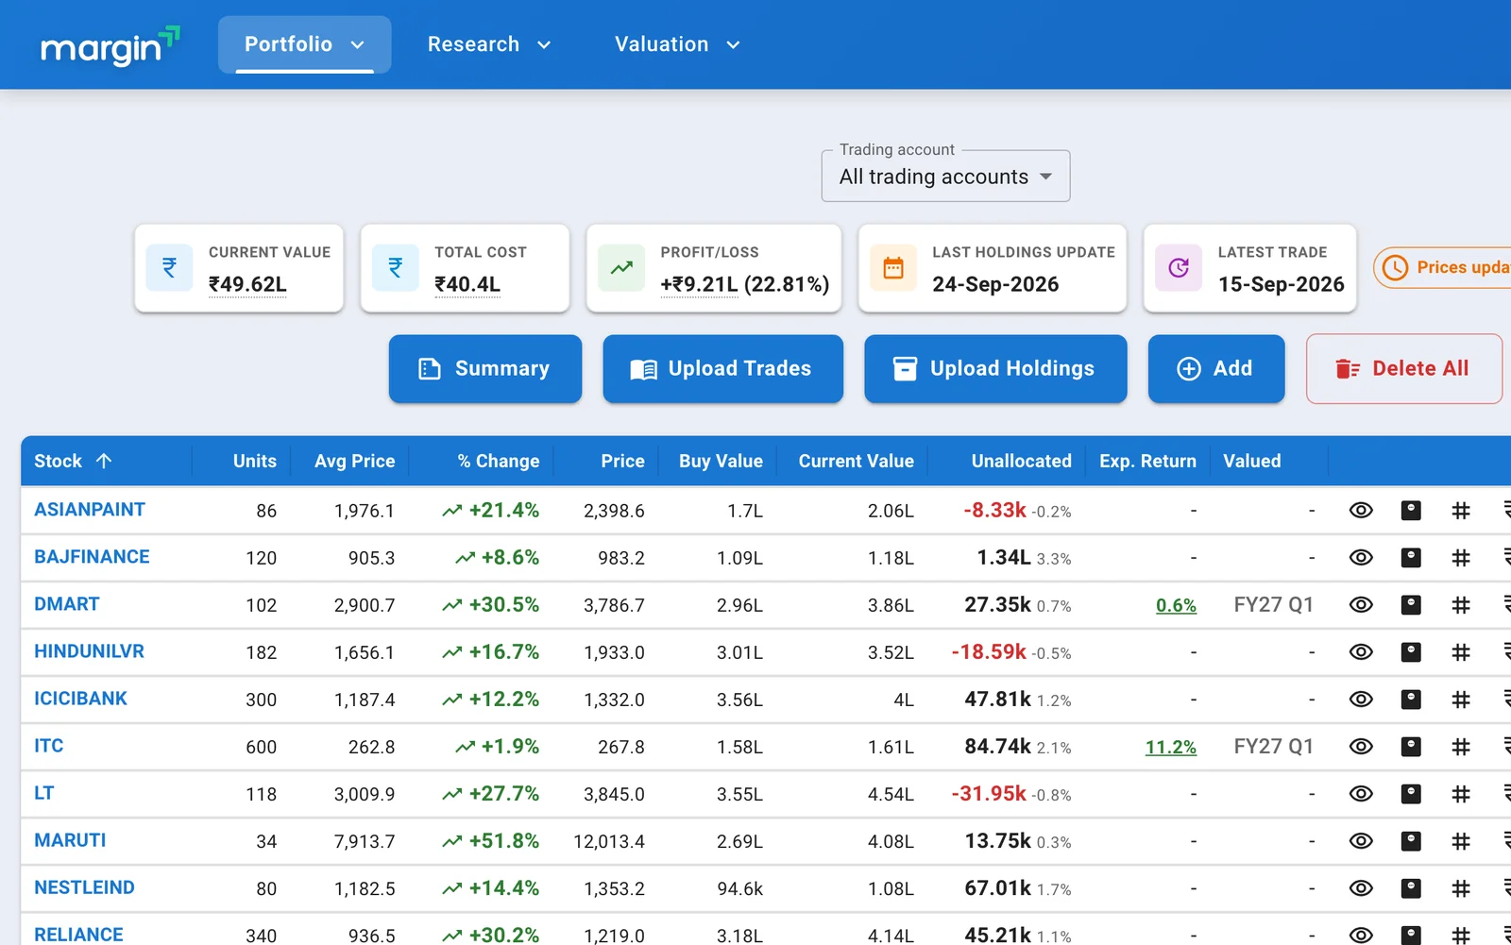
Task: Click Upload Trades button
Action: coord(722,369)
